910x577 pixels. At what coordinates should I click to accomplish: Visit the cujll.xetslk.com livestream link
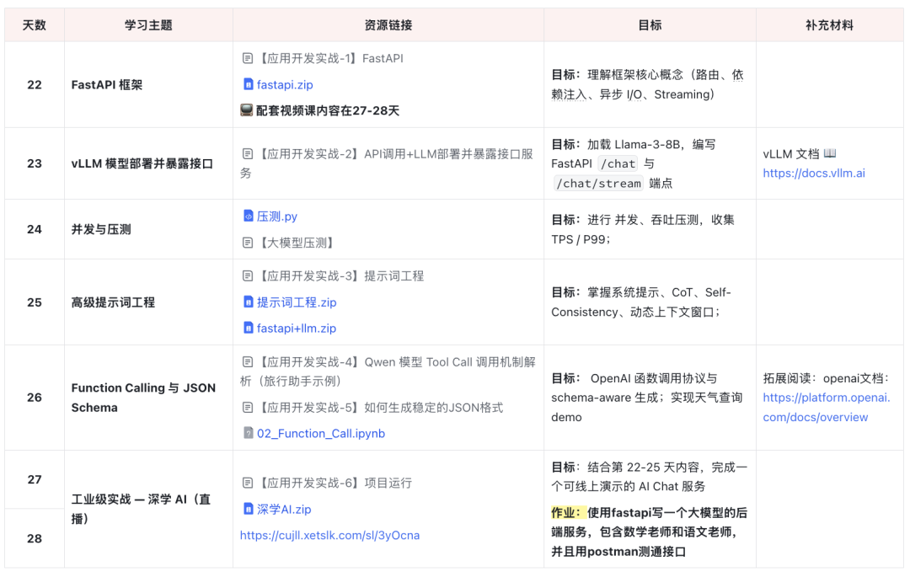point(329,536)
